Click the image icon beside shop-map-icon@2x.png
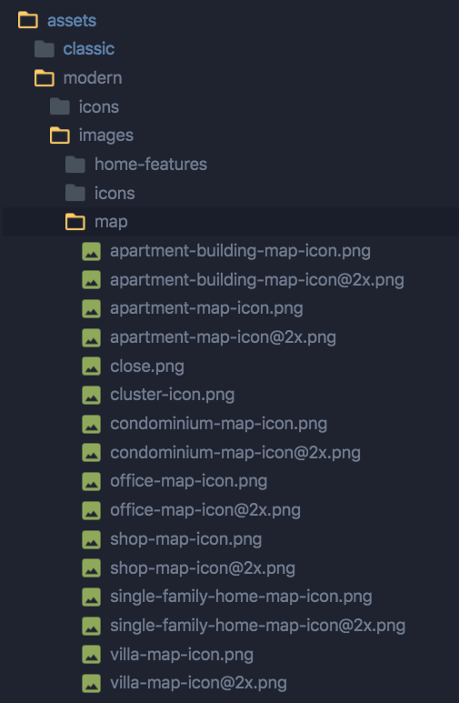The image size is (459, 703). 91,568
